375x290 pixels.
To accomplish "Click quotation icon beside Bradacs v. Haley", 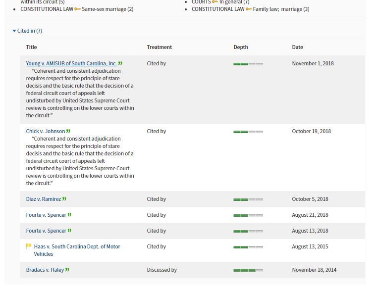I will pyautogui.click(x=67, y=270).
